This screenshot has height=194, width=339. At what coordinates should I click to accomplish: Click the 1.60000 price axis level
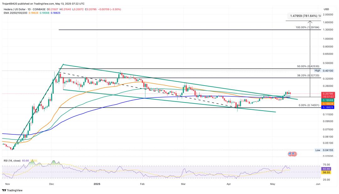point(328,23)
